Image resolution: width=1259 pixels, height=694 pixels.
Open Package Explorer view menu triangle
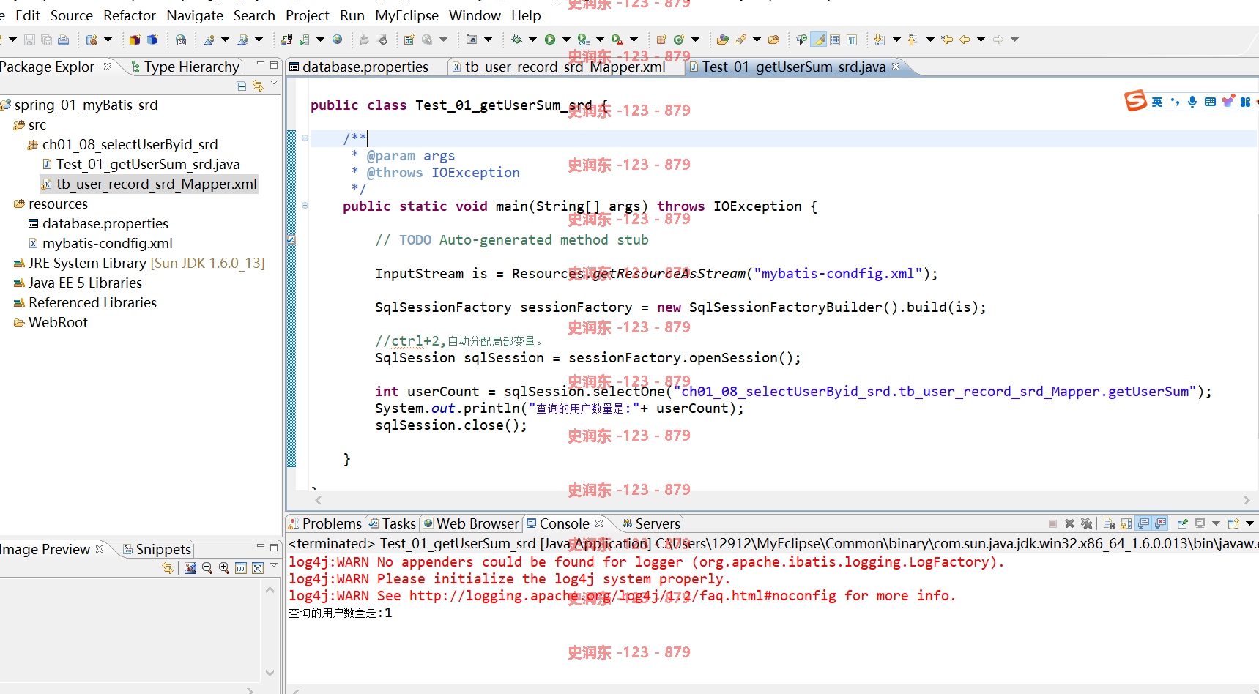[274, 83]
